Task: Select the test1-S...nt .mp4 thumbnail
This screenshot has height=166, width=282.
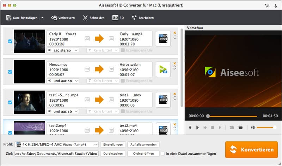Action: 29,102
